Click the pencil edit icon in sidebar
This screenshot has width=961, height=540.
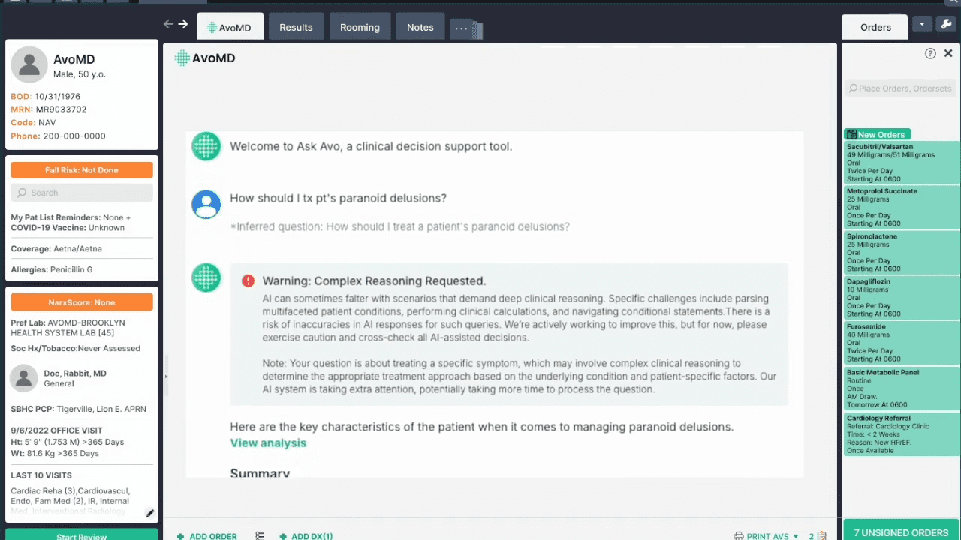tap(150, 514)
